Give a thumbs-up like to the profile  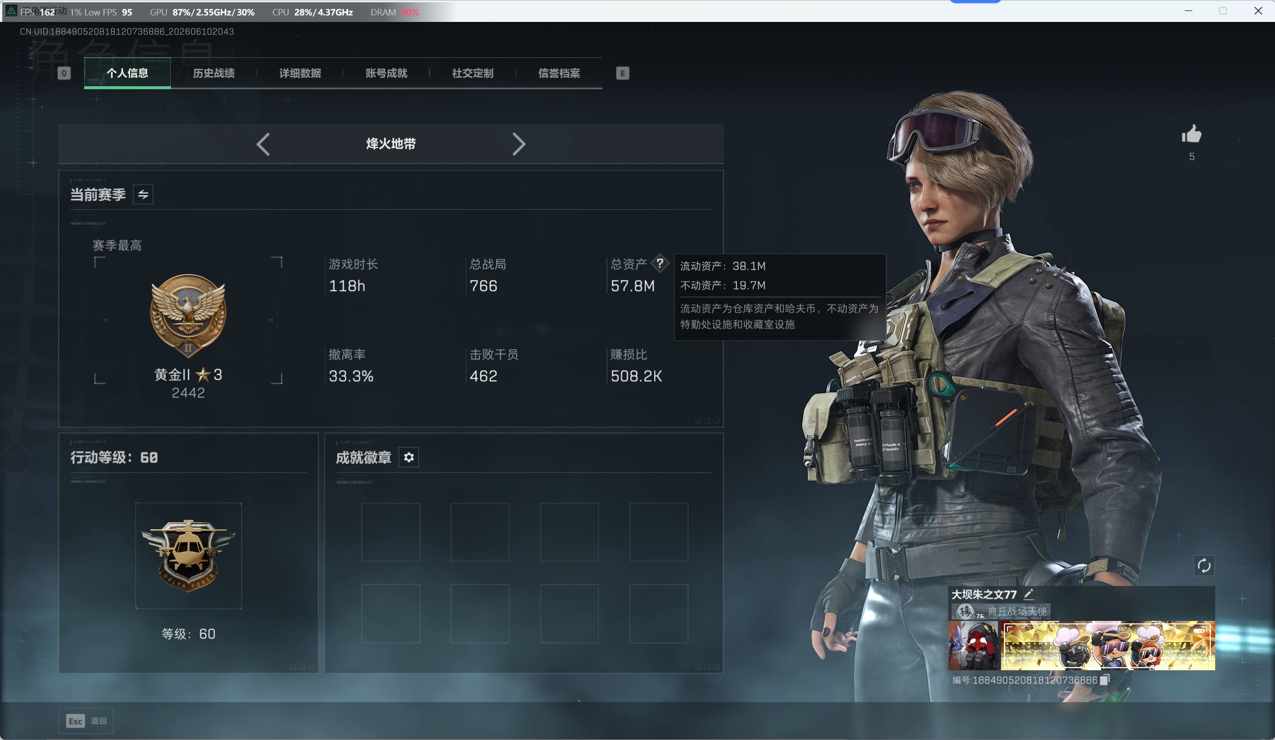tap(1191, 135)
